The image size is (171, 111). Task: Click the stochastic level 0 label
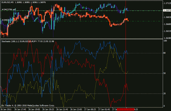[x=164, y=106]
